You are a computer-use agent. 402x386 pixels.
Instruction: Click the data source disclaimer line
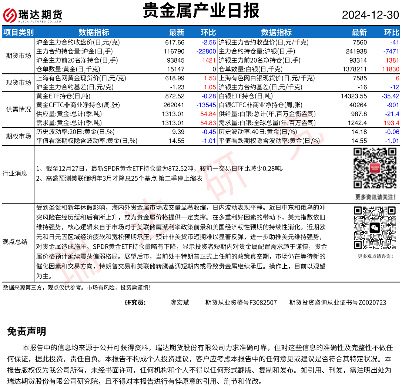pyautogui.click(x=77, y=288)
